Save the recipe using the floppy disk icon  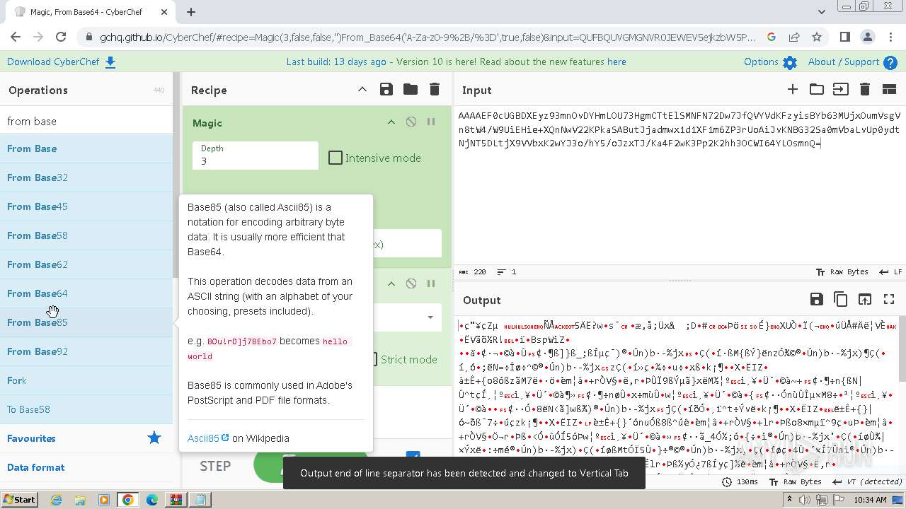[386, 89]
